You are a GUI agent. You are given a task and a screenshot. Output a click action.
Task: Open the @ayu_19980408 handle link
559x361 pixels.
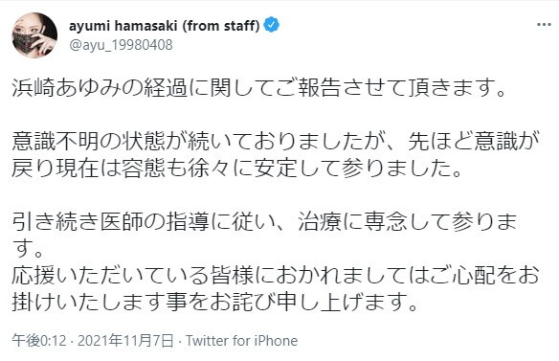tap(121, 45)
